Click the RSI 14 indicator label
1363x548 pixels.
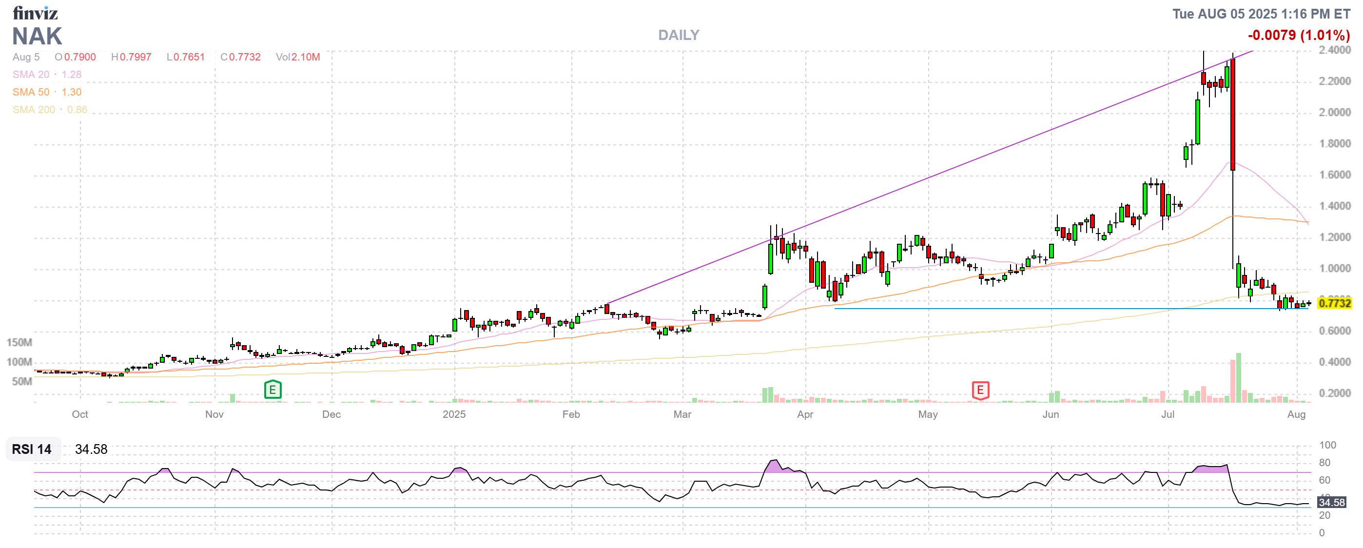(x=32, y=449)
